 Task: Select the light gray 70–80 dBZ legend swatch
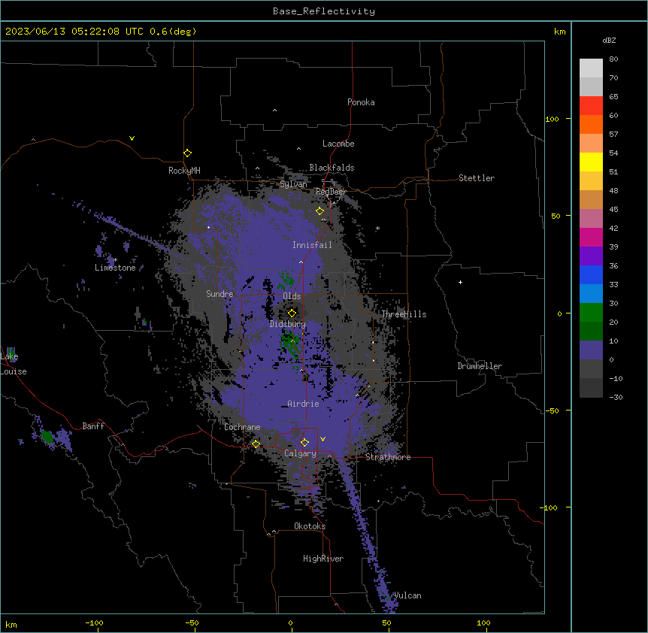[591, 68]
